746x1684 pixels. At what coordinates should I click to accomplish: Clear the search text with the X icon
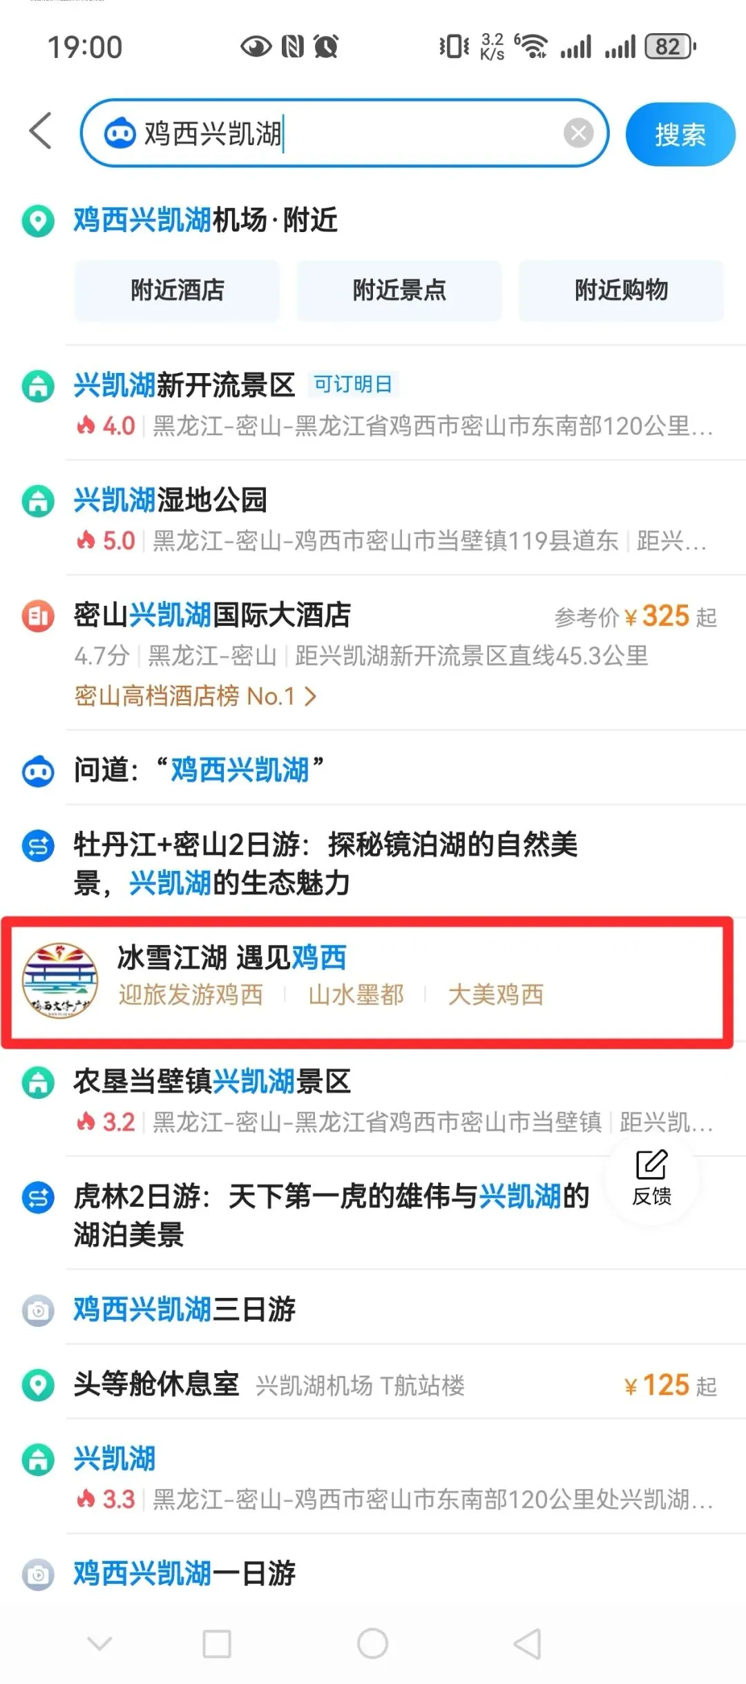(578, 133)
